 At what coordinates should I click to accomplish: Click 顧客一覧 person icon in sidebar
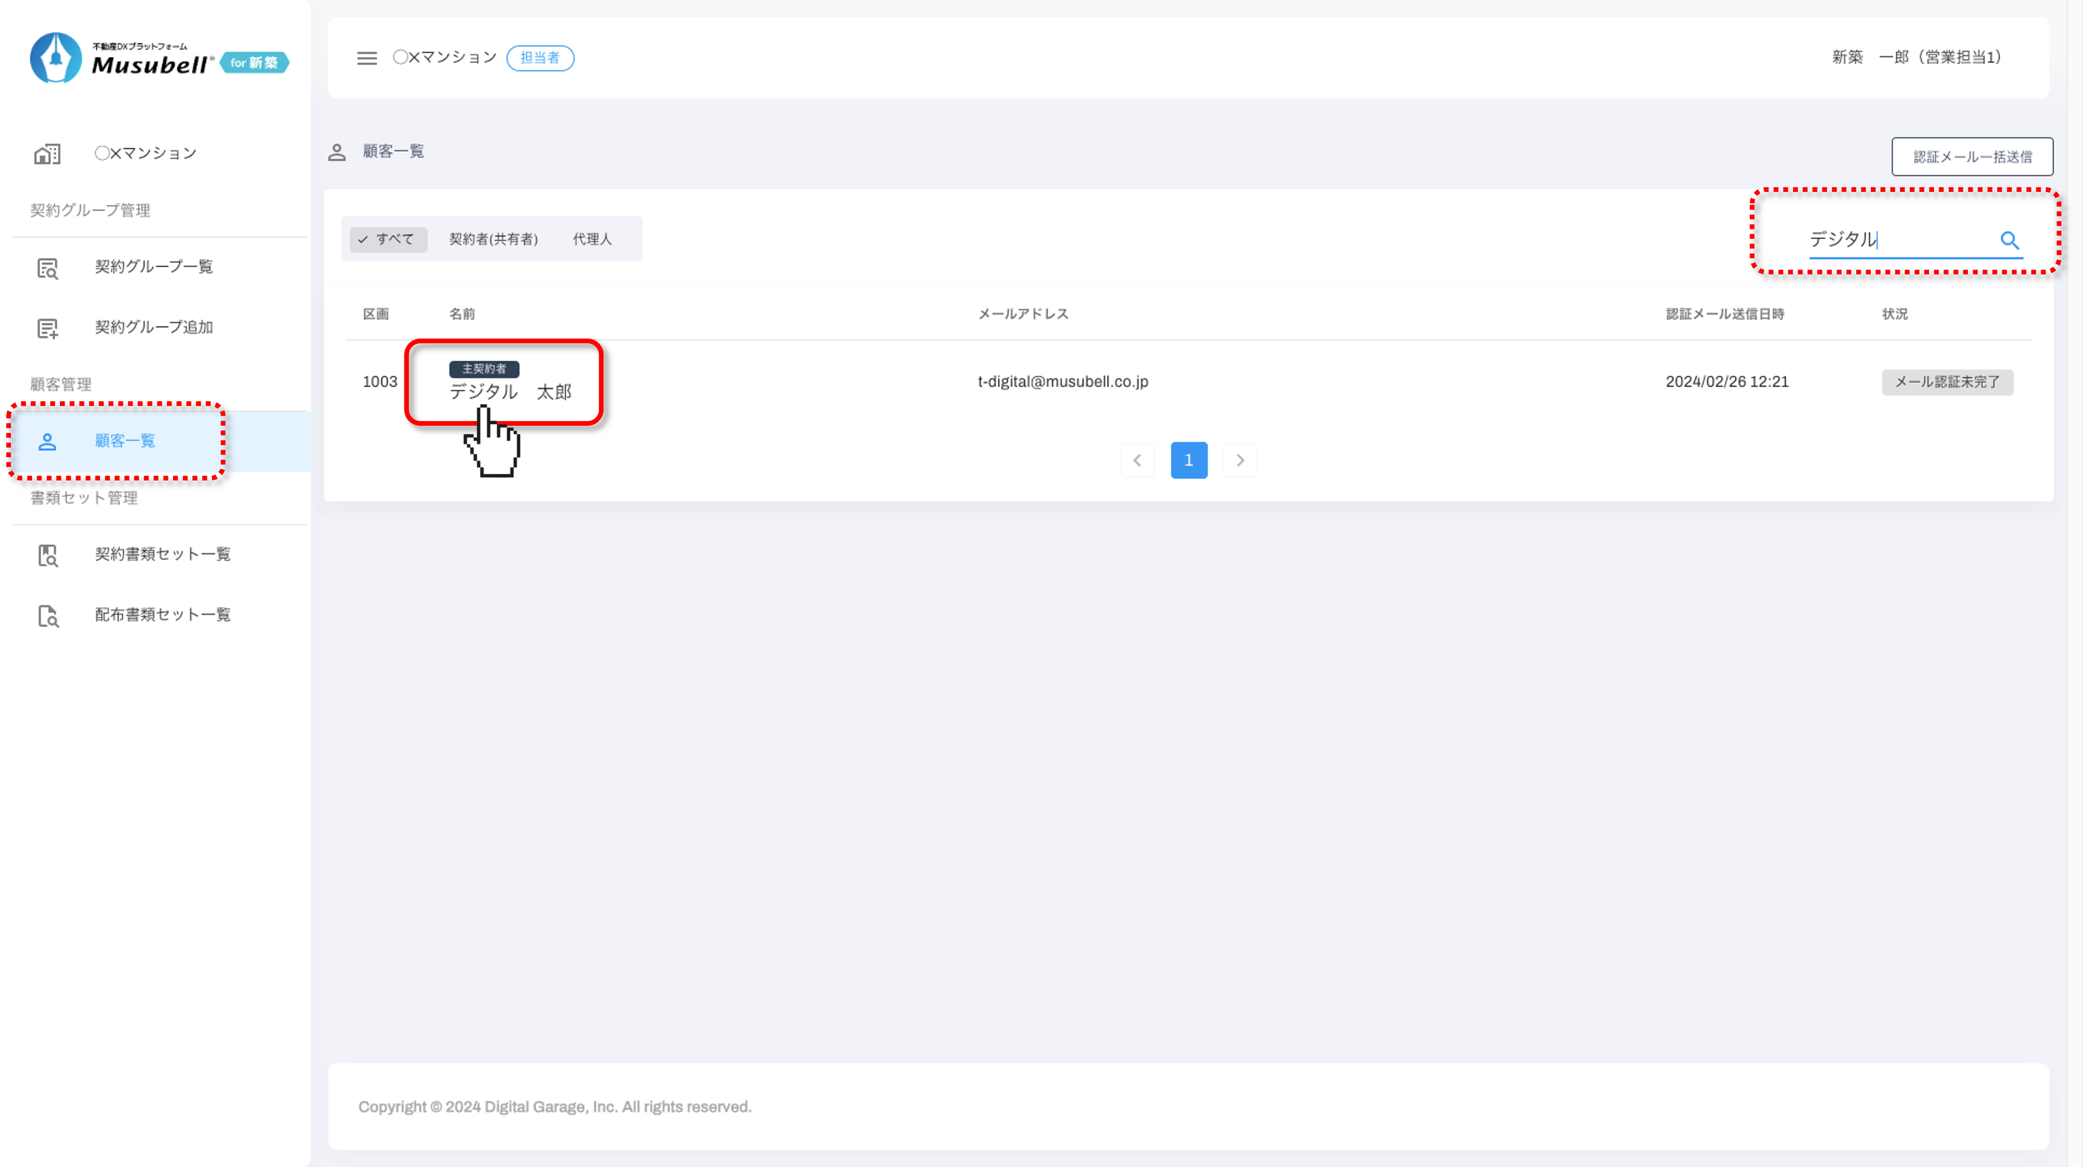(48, 441)
